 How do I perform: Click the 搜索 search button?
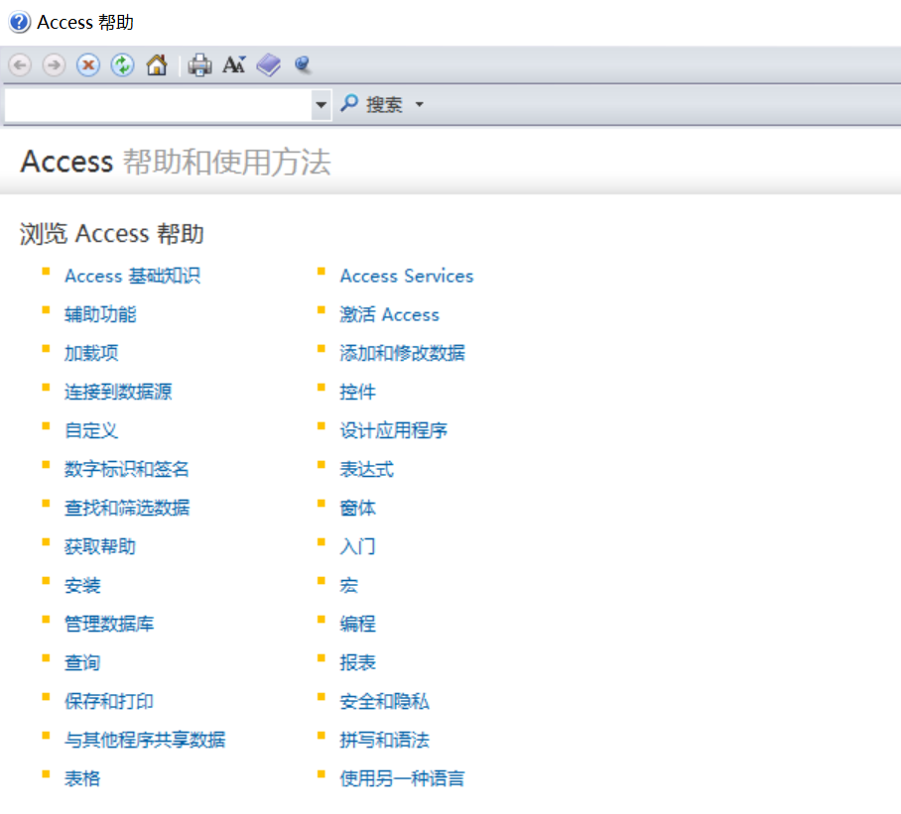click(x=372, y=104)
